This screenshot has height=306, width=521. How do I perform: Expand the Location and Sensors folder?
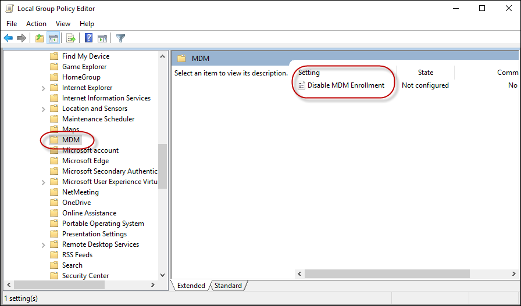(x=44, y=109)
